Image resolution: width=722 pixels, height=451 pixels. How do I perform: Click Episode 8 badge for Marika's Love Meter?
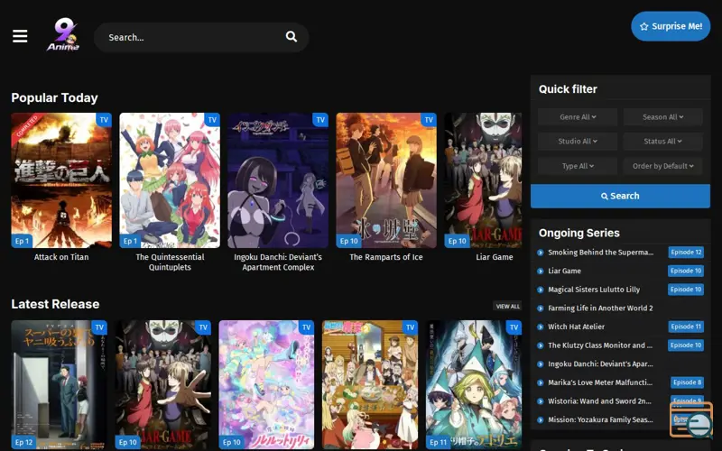click(x=687, y=382)
